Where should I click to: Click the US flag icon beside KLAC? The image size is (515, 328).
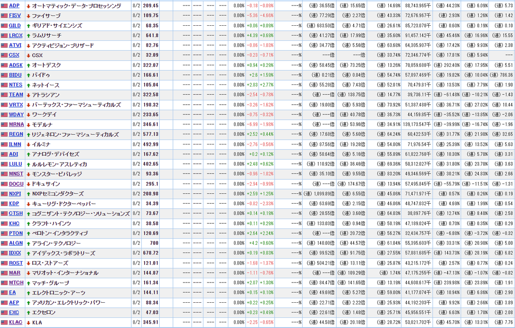(x=4, y=322)
